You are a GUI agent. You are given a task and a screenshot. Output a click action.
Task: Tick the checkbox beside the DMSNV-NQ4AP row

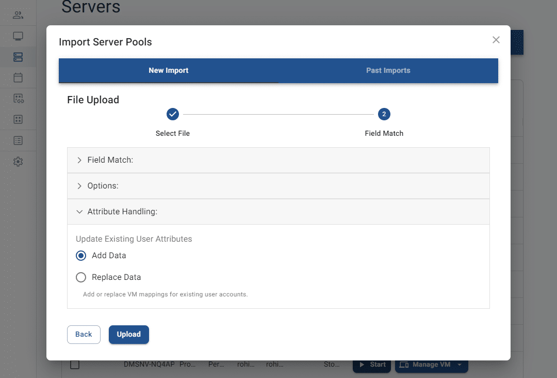[x=75, y=365]
